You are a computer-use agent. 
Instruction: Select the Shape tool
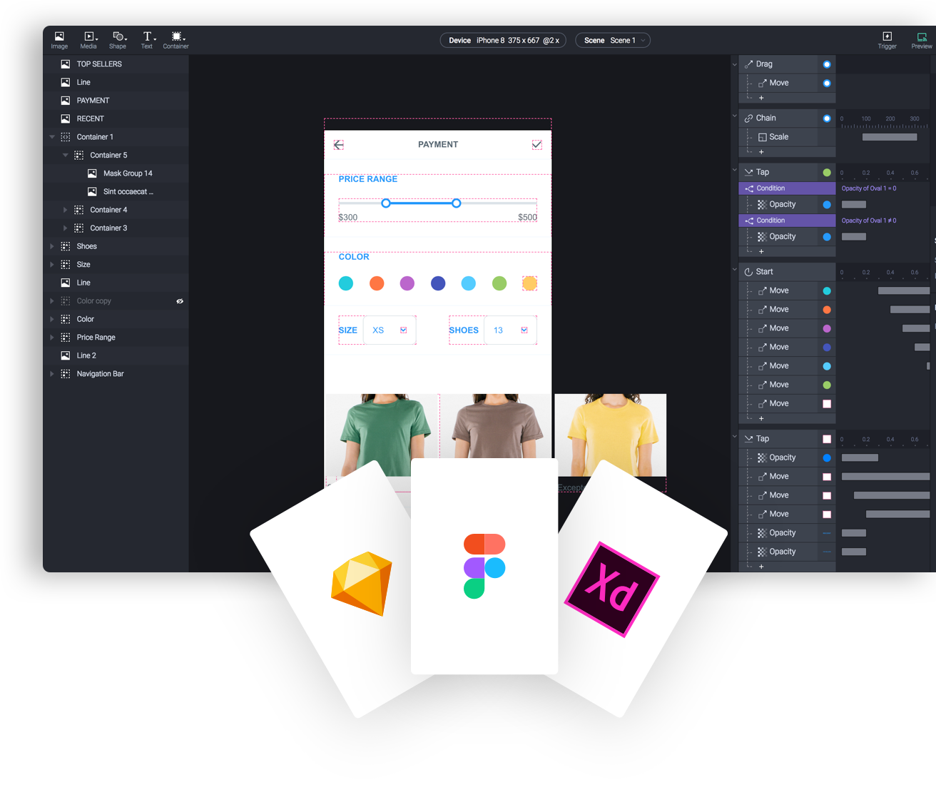tap(118, 40)
